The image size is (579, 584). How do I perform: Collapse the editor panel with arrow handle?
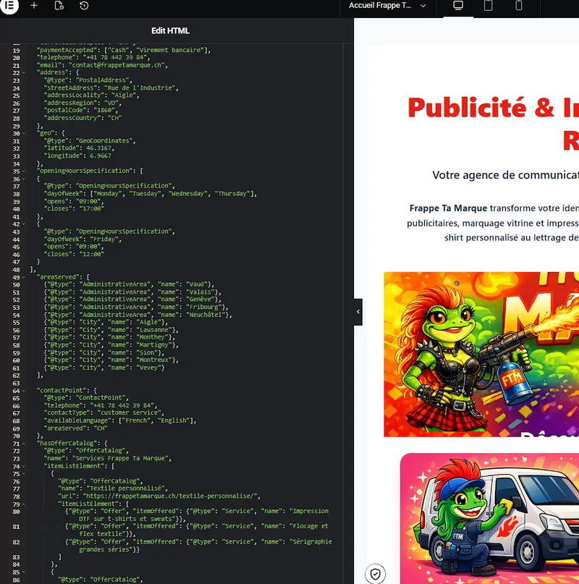pyautogui.click(x=358, y=312)
